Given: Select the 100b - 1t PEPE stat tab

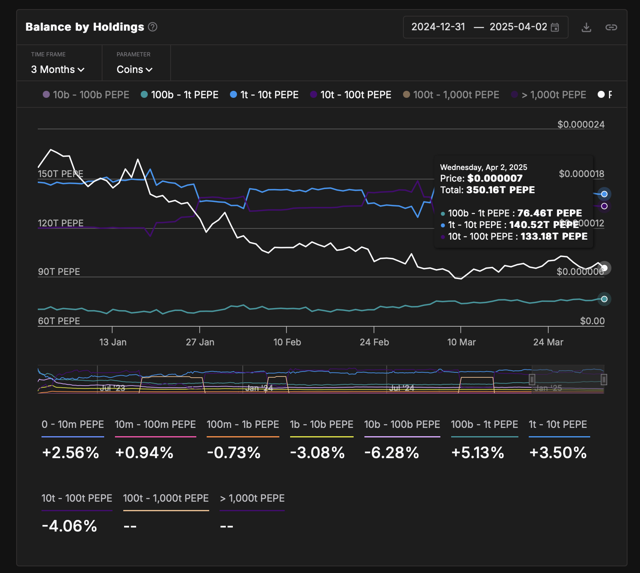Looking at the screenshot, I should pyautogui.click(x=484, y=425).
